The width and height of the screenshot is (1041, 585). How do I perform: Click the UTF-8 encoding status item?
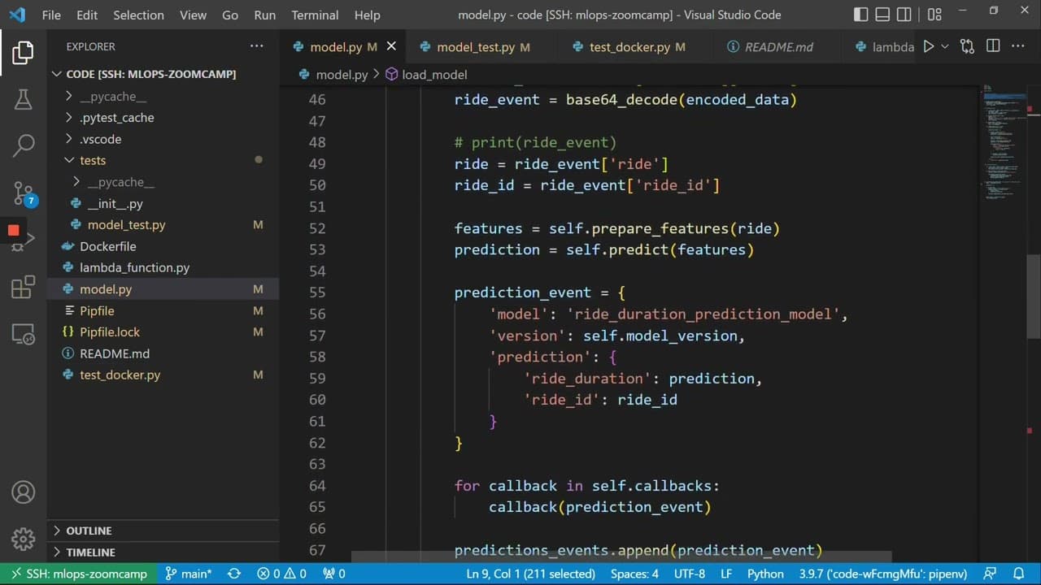click(x=690, y=574)
